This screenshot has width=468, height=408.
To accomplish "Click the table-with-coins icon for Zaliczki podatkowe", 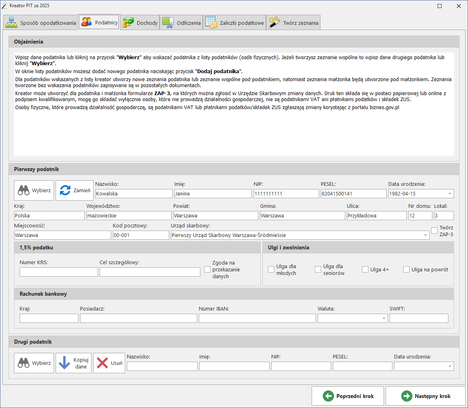I will click(211, 23).
